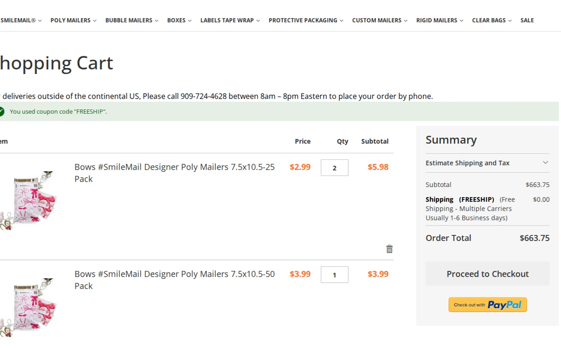
Task: Click the green coupon success checkmark icon
Action: [x=1, y=111]
